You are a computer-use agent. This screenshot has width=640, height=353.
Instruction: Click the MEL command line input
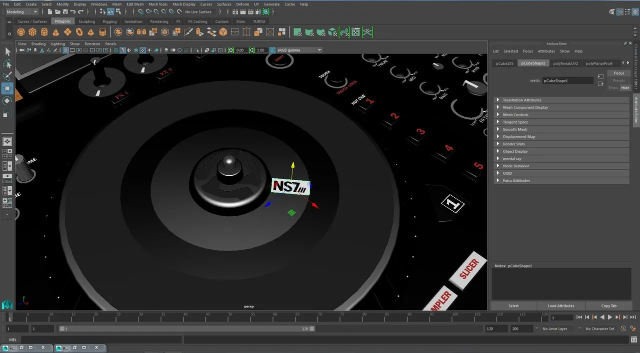pos(101,340)
